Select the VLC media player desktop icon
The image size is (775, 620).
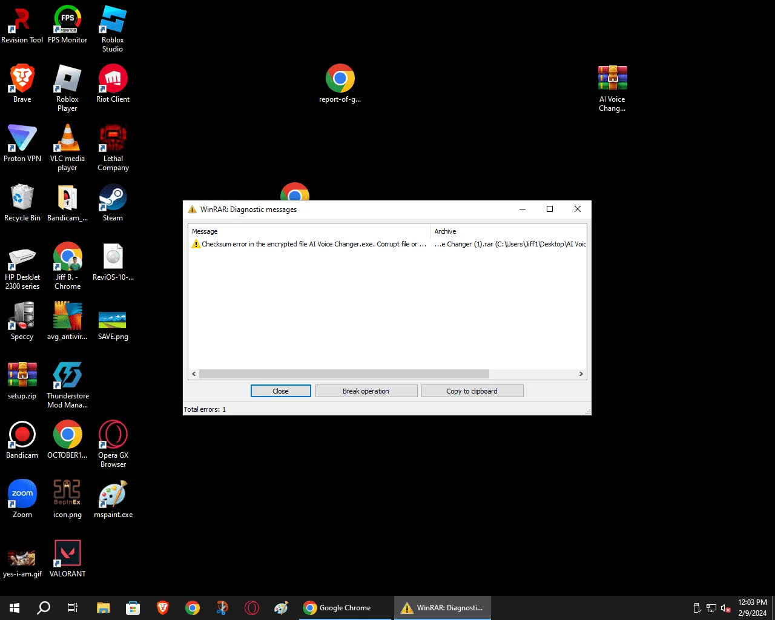67,147
